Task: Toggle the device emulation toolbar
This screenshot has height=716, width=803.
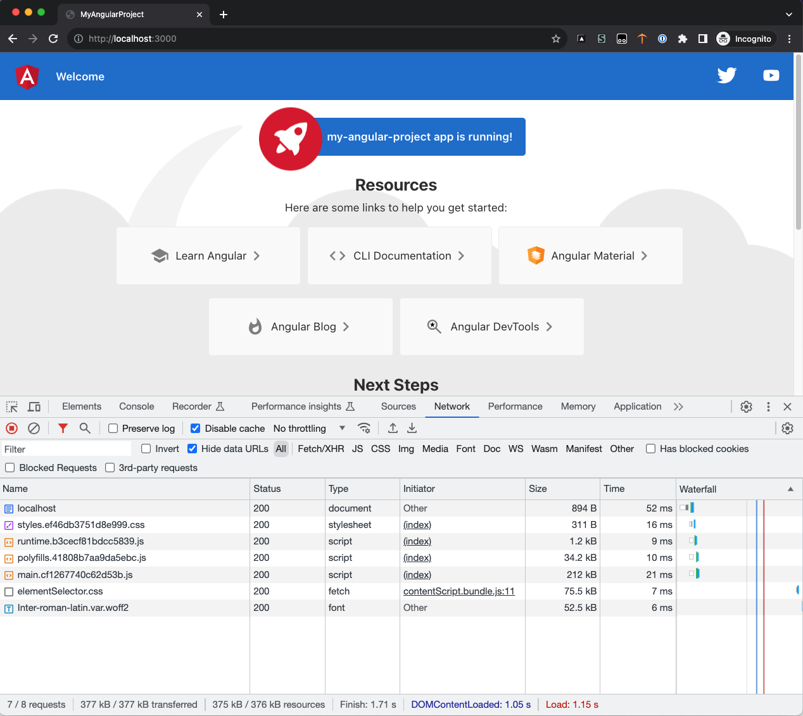Action: [x=34, y=406]
